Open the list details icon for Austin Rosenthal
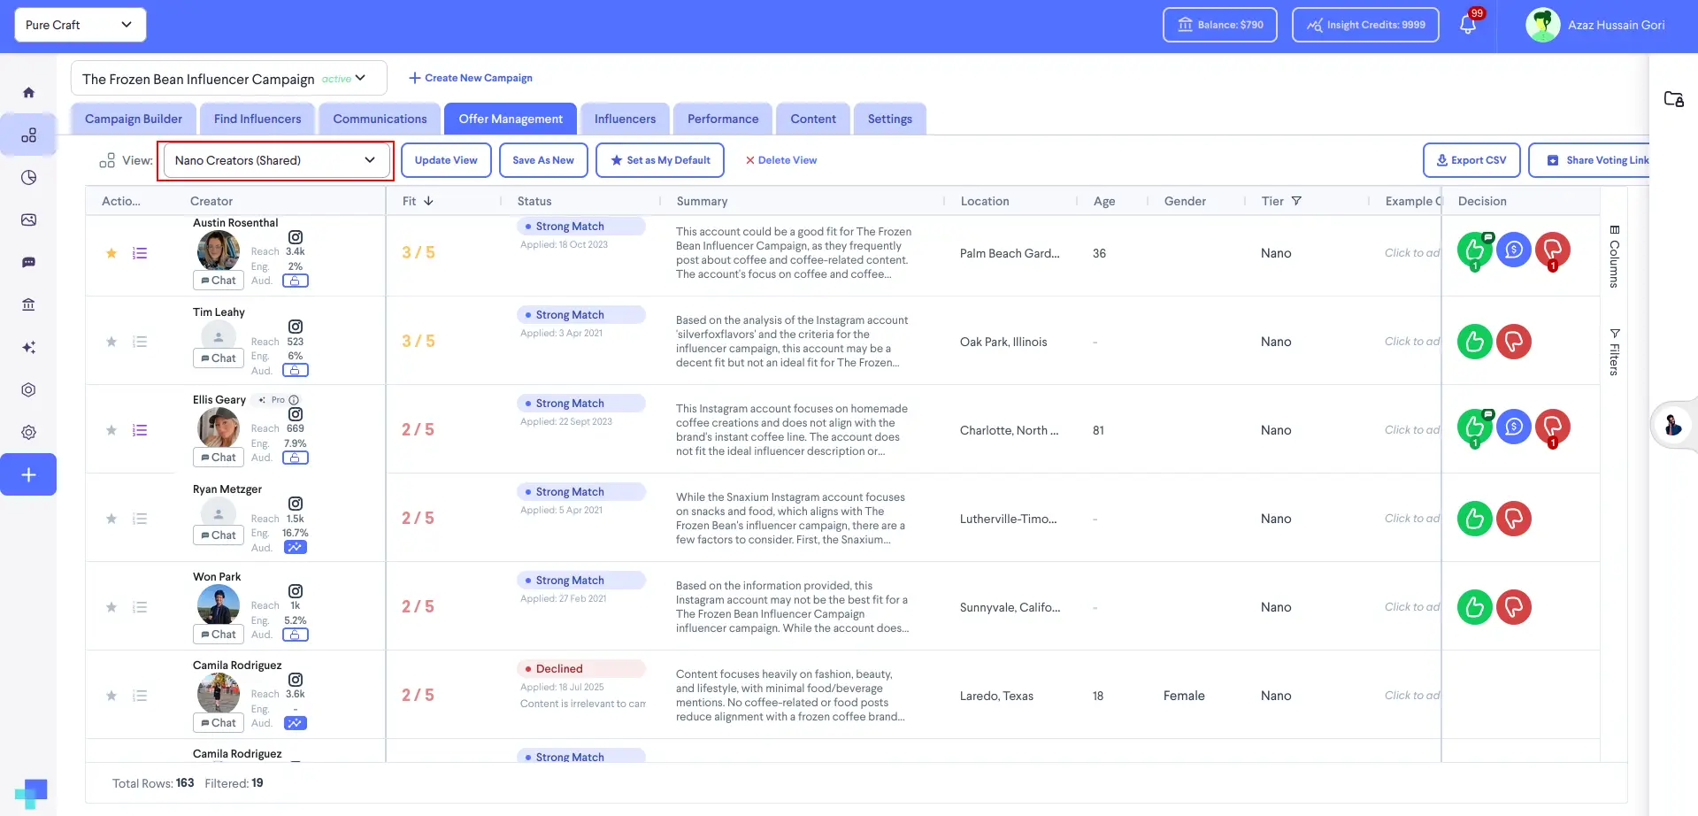Image resolution: width=1698 pixels, height=816 pixels. (140, 253)
